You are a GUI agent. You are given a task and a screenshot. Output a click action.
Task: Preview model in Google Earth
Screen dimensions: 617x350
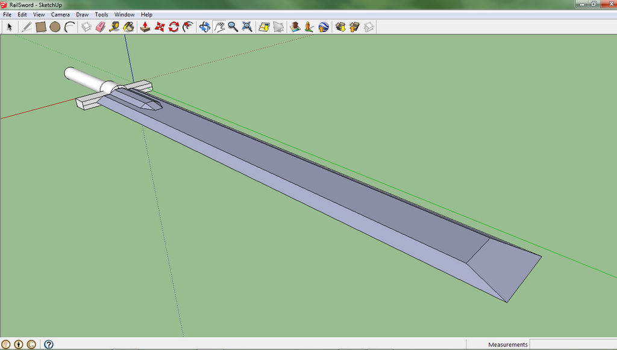pos(324,27)
